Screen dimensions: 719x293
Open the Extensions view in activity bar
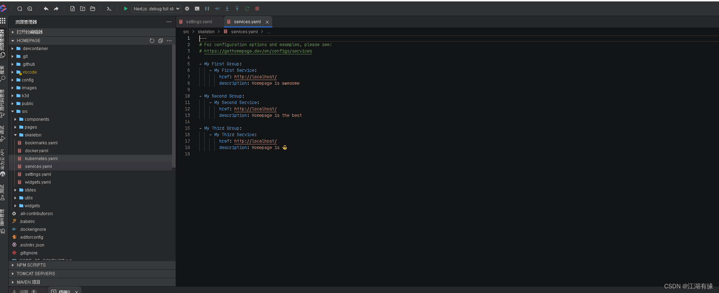3,222
